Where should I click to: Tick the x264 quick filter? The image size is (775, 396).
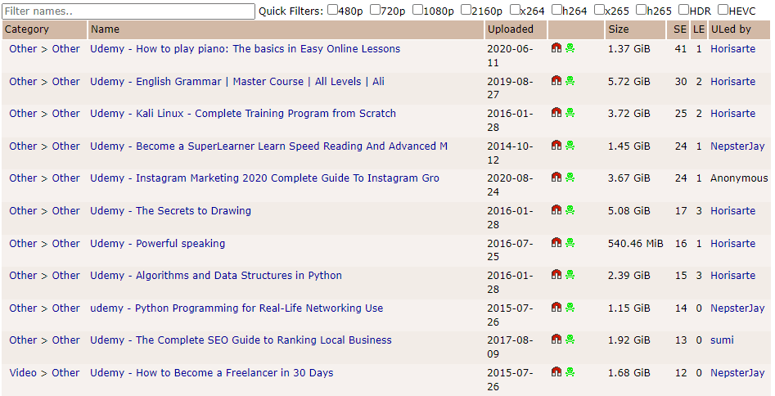click(x=515, y=9)
